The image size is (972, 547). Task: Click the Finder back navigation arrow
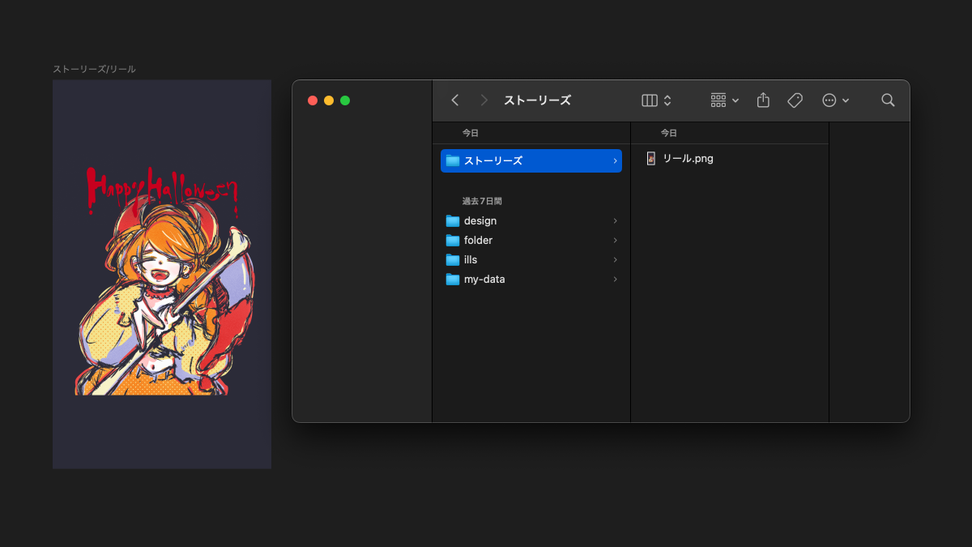click(455, 100)
